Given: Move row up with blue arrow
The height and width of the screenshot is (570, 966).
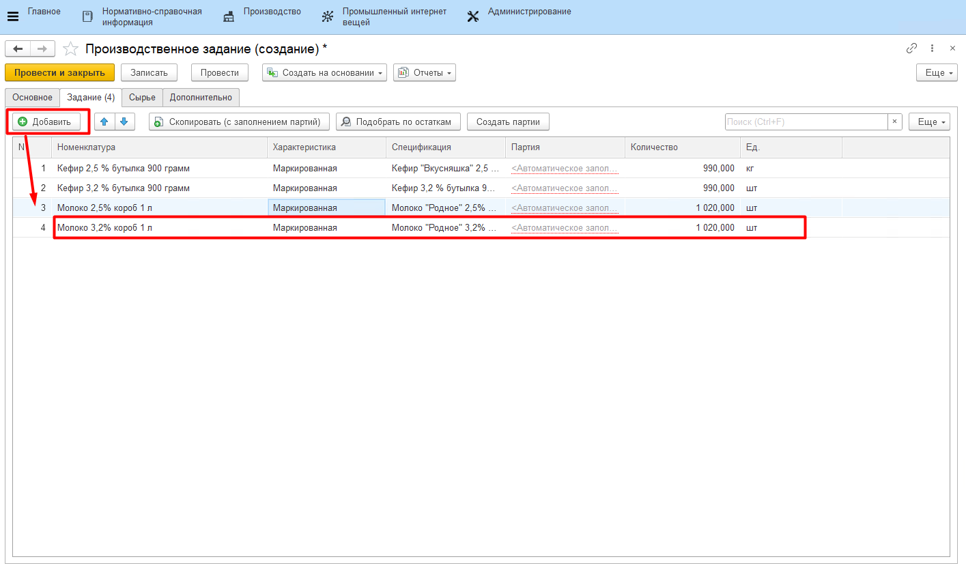Looking at the screenshot, I should [104, 122].
